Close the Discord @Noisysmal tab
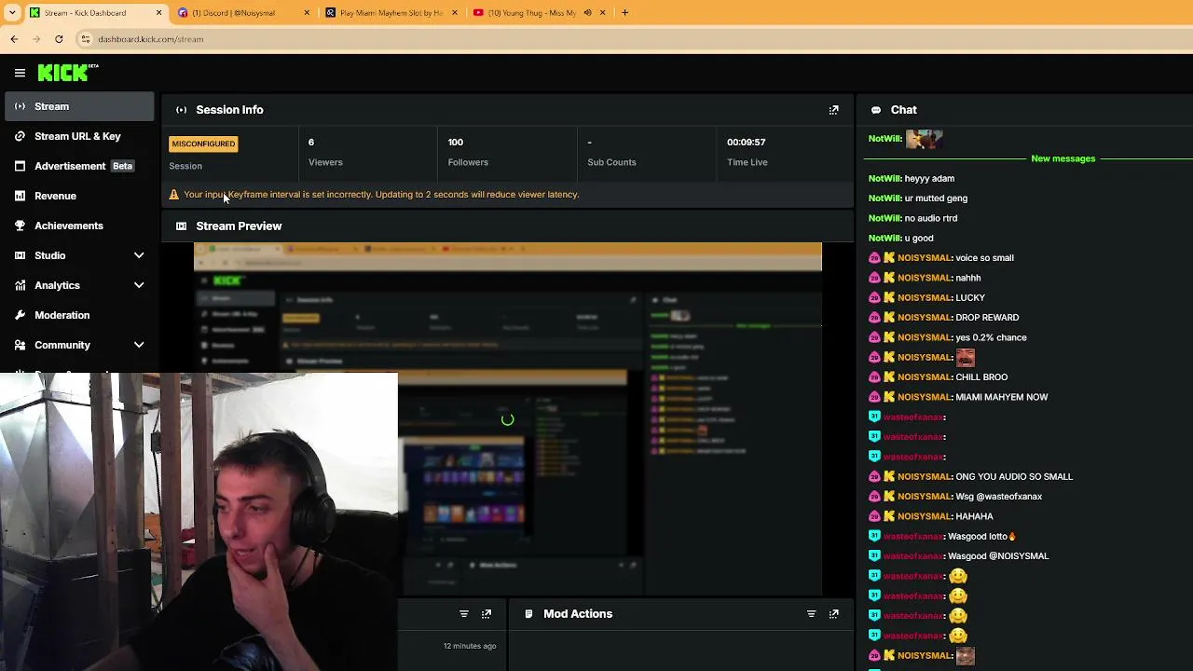Screen dimensions: 1193x671 click(307, 13)
